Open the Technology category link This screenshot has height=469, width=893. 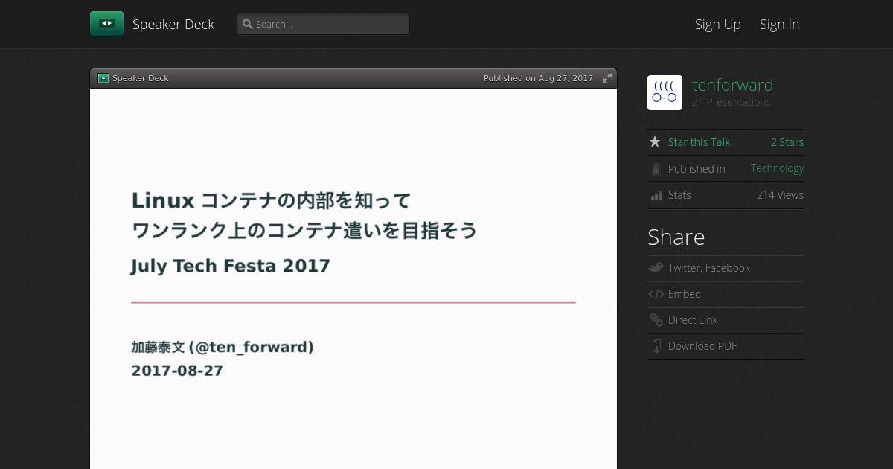coord(777,168)
